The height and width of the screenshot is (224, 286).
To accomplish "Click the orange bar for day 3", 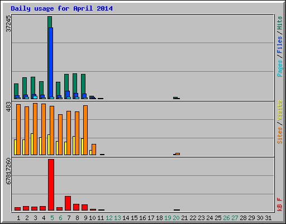I will click(x=35, y=129).
